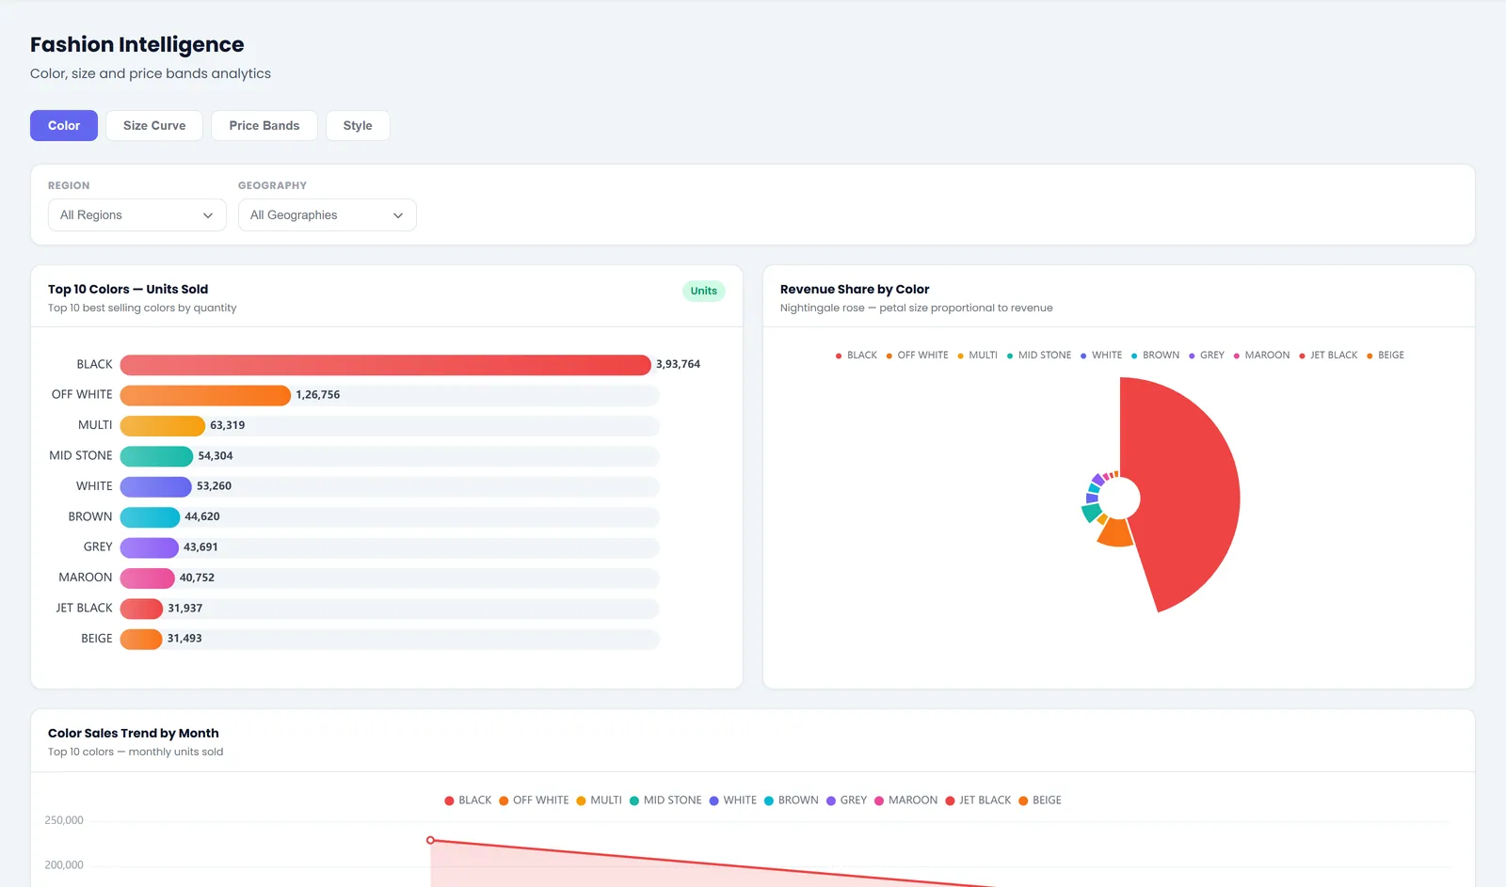Screen dimensions: 1506x887
Task: Hide MID STONE series in Revenue Share legend
Action: point(1038,356)
